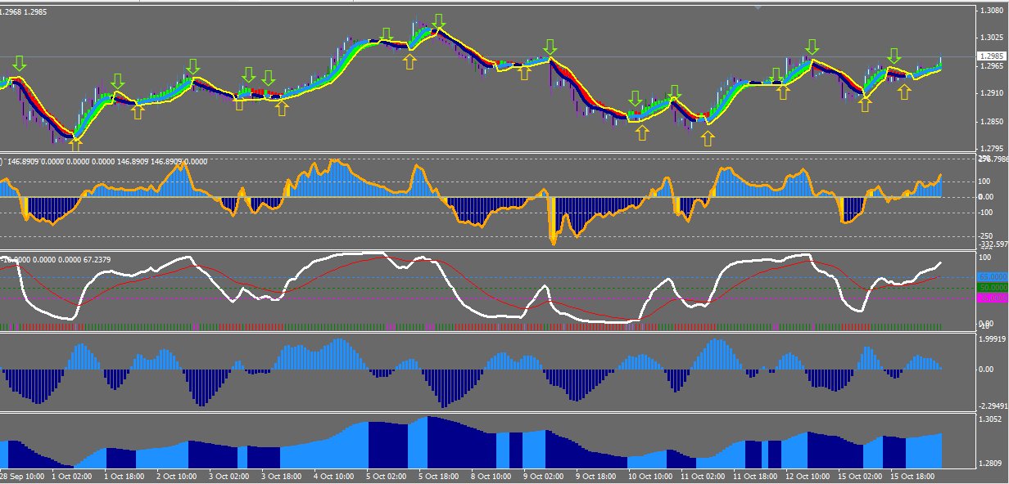
Task: Select the down arrow above the 5 Oct peak
Action: pos(439,20)
